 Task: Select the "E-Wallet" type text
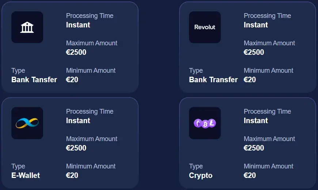pos(26,175)
